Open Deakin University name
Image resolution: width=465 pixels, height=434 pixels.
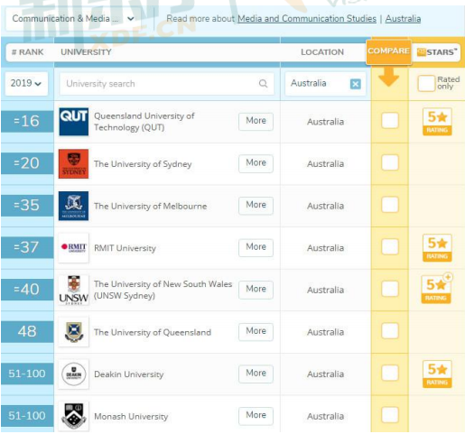pyautogui.click(x=128, y=374)
